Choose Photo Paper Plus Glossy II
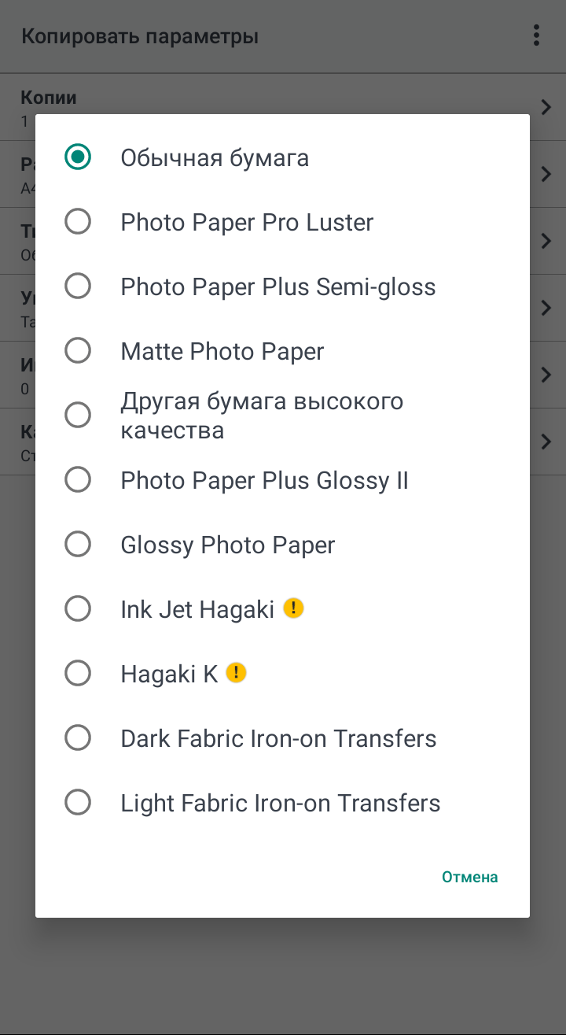 [78, 480]
